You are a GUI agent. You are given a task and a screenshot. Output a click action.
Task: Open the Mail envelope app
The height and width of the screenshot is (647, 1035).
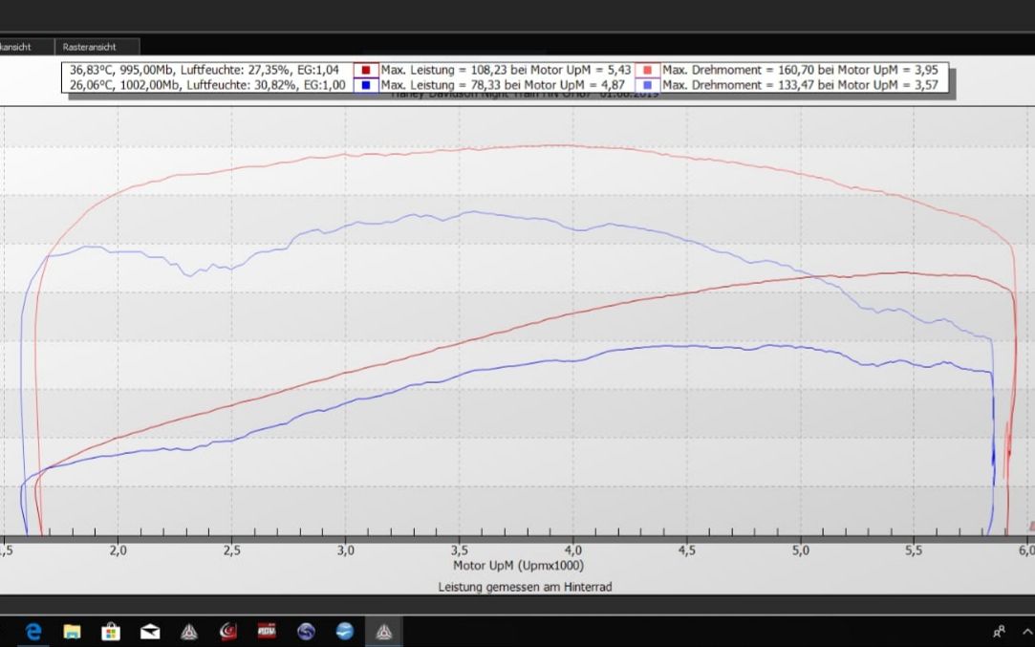[150, 631]
